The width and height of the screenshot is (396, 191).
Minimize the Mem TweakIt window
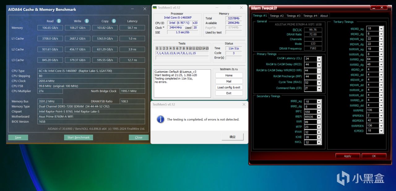tap(374, 7)
